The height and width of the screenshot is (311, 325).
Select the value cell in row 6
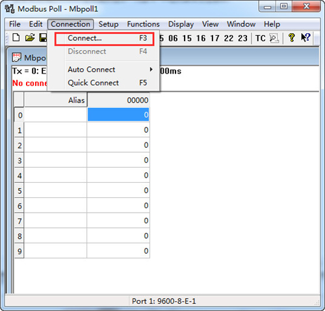pos(118,205)
